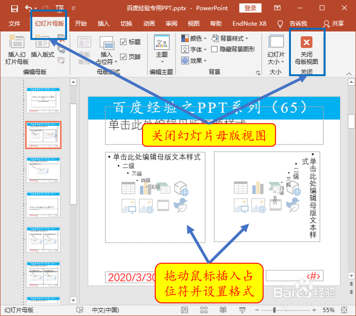Open the 帮助 tab

216,23
